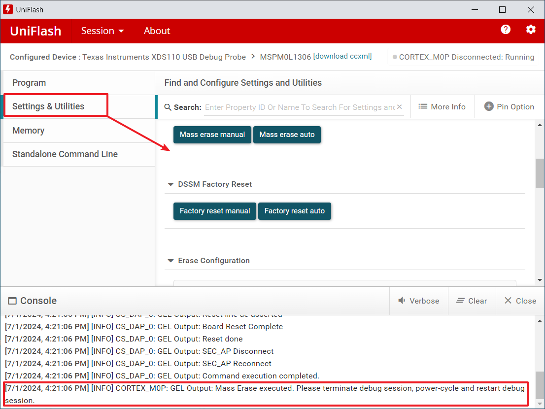Screen dimensions: 545x409
Task: Open Standalone Command Line section
Action: (65, 154)
